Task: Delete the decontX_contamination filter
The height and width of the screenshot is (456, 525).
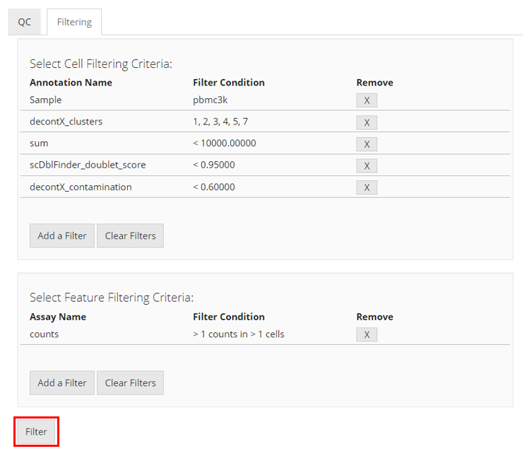Action: 366,187
